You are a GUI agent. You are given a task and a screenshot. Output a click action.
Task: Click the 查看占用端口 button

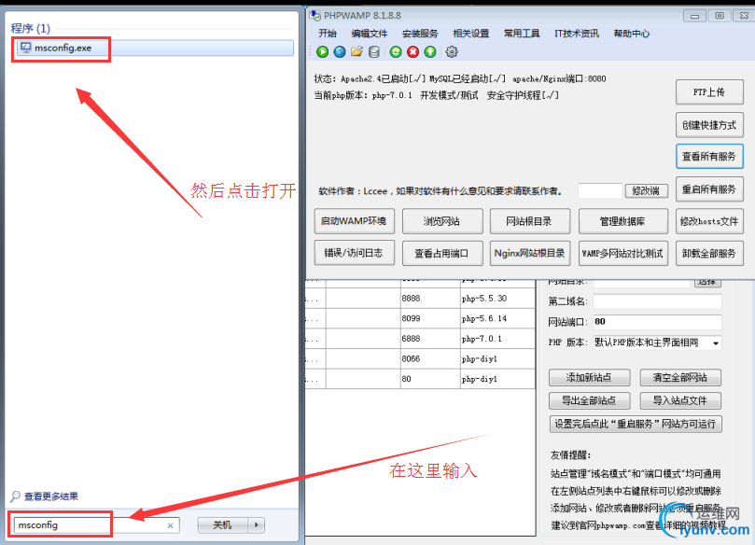point(442,253)
